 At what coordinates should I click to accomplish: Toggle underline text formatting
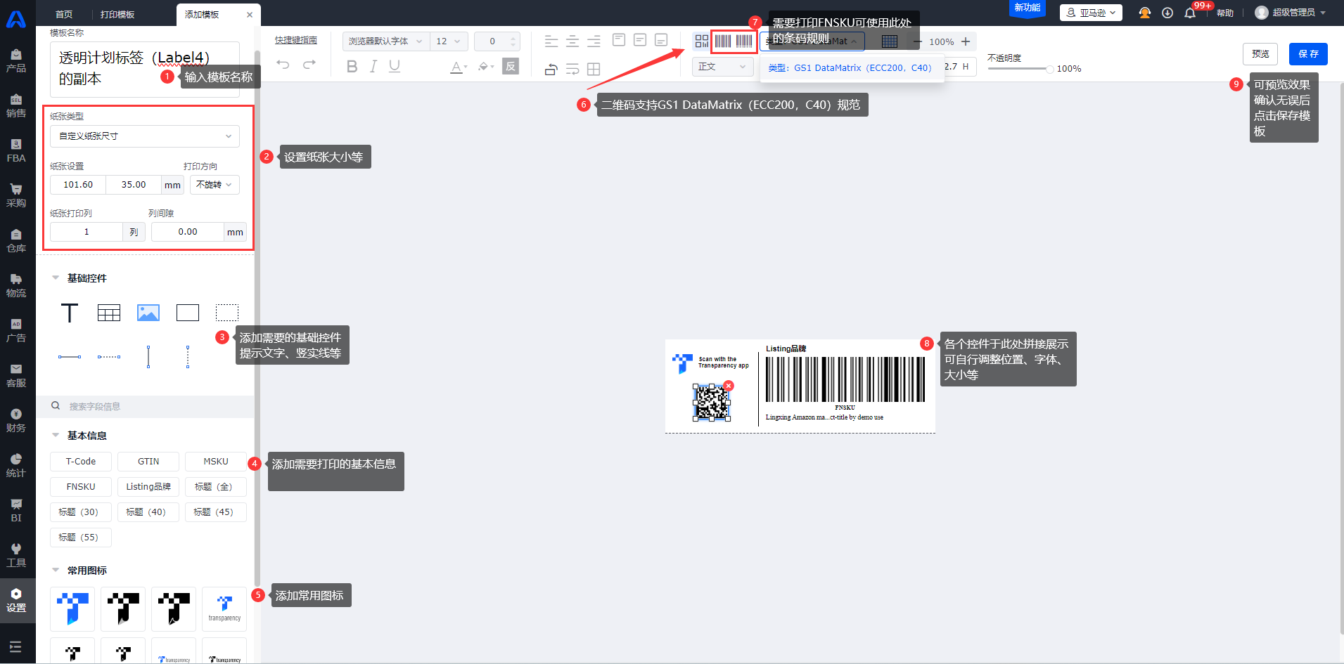click(x=395, y=67)
